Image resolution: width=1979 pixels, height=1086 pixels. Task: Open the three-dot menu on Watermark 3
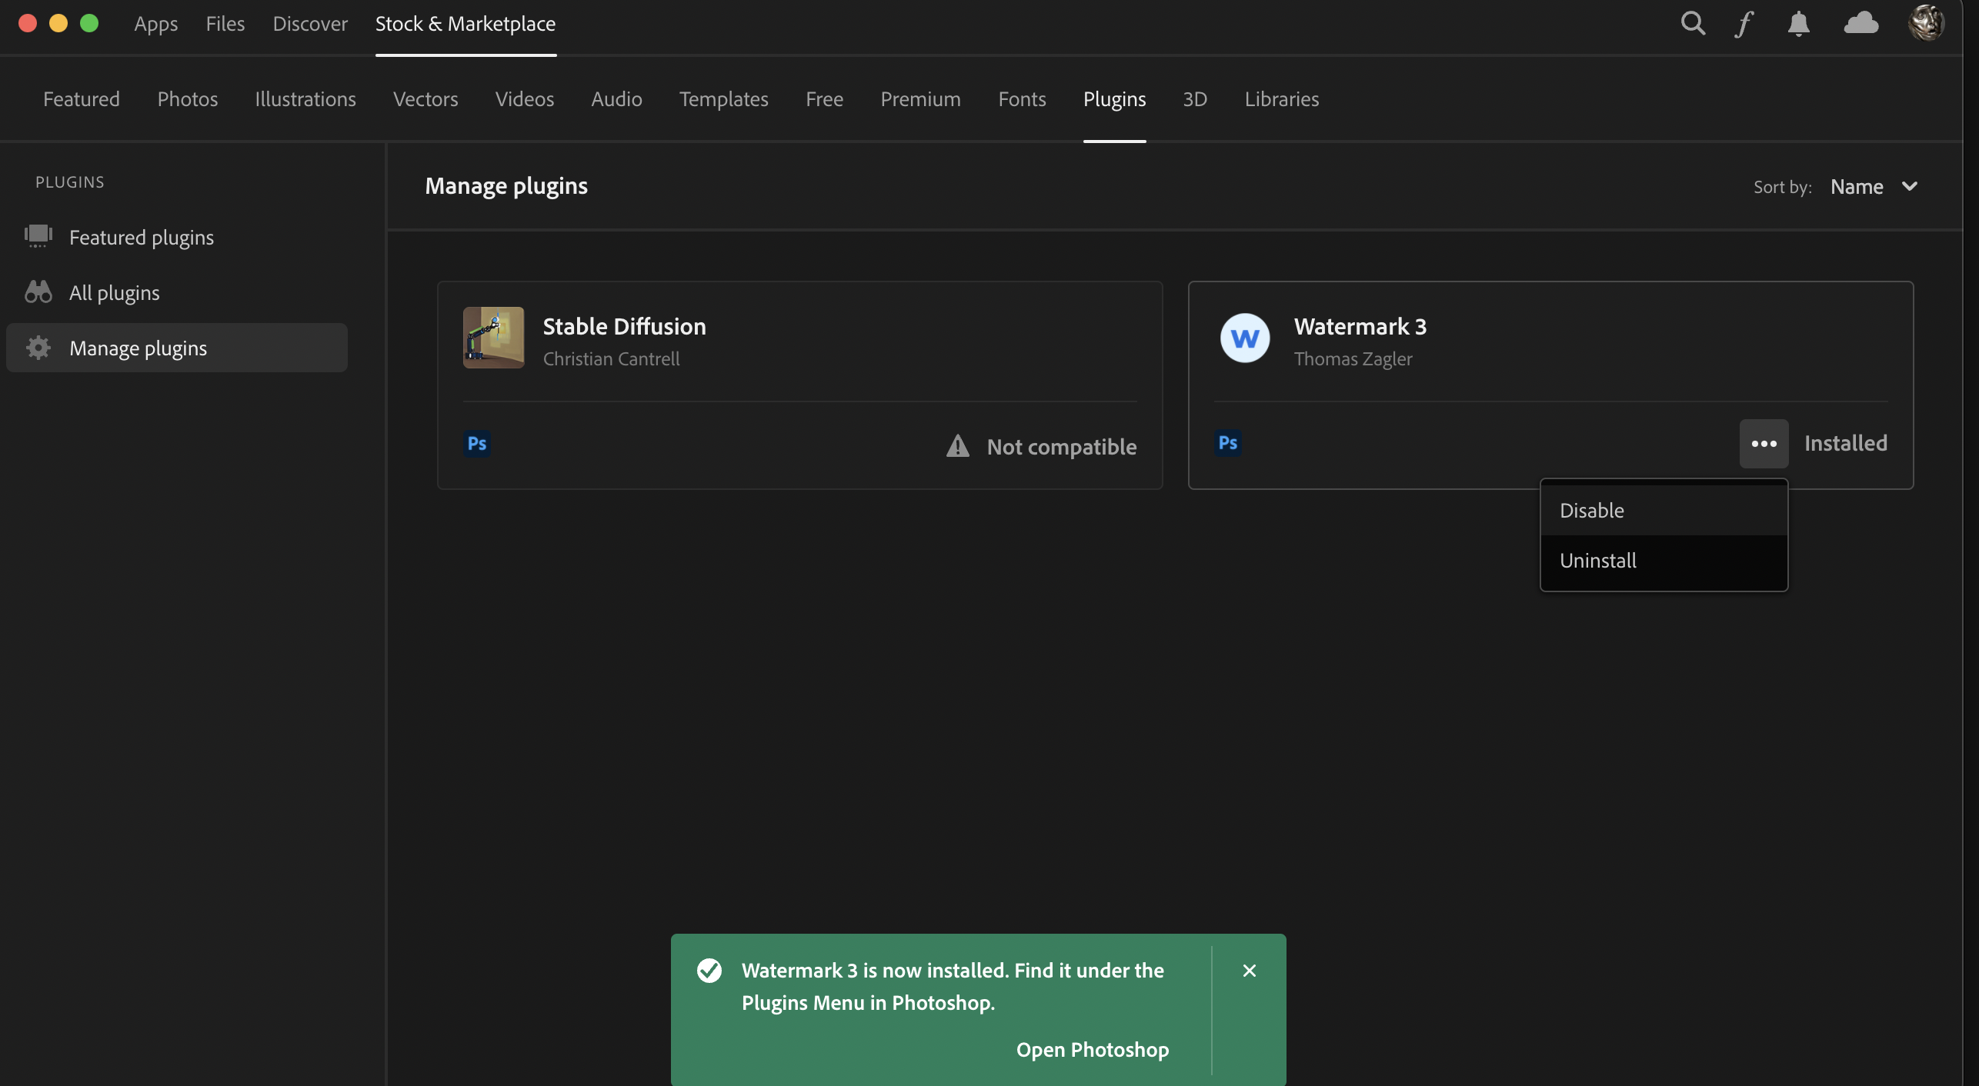tap(1764, 444)
